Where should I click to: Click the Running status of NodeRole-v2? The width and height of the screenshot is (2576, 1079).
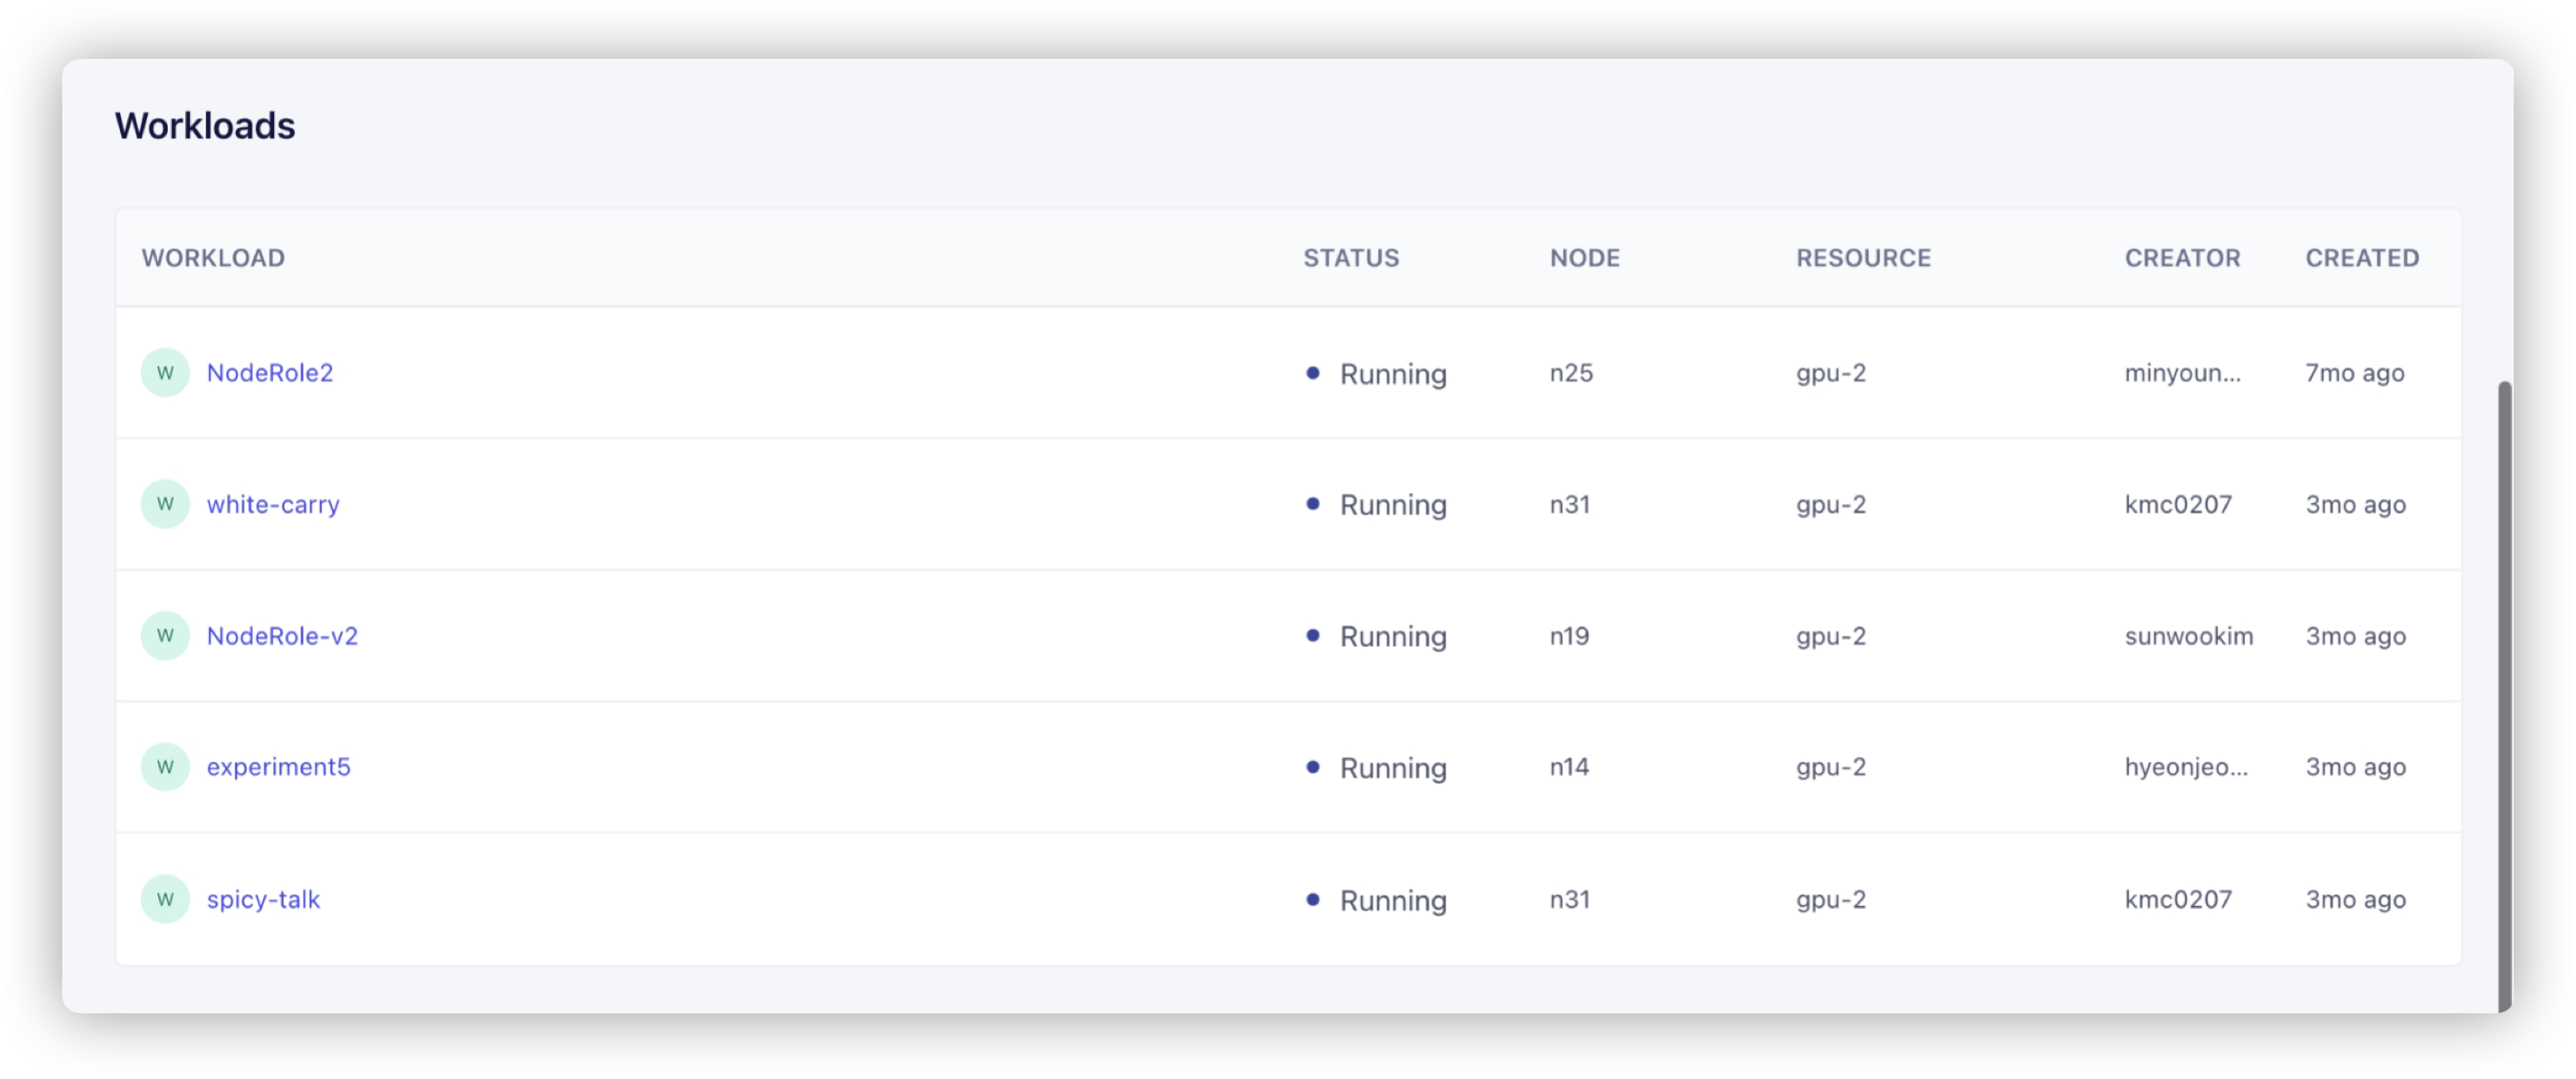1393,638
